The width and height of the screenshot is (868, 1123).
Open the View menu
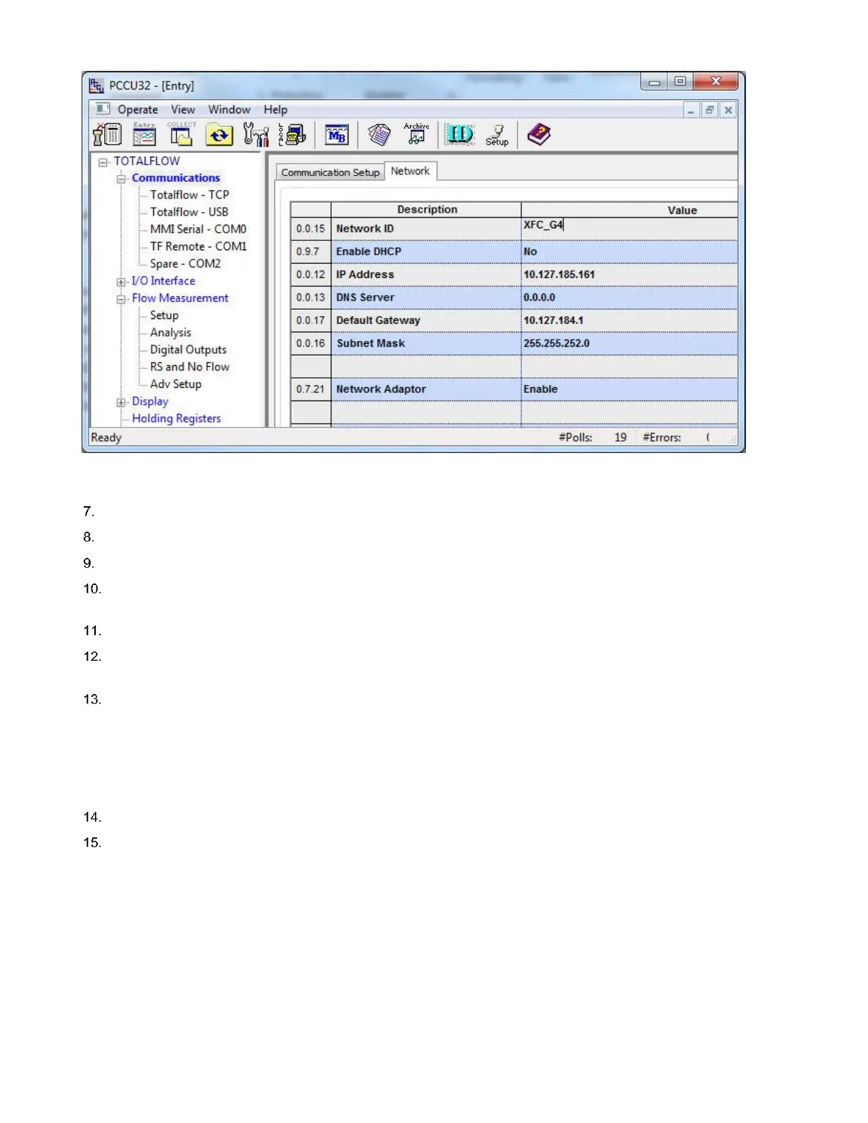point(183,110)
